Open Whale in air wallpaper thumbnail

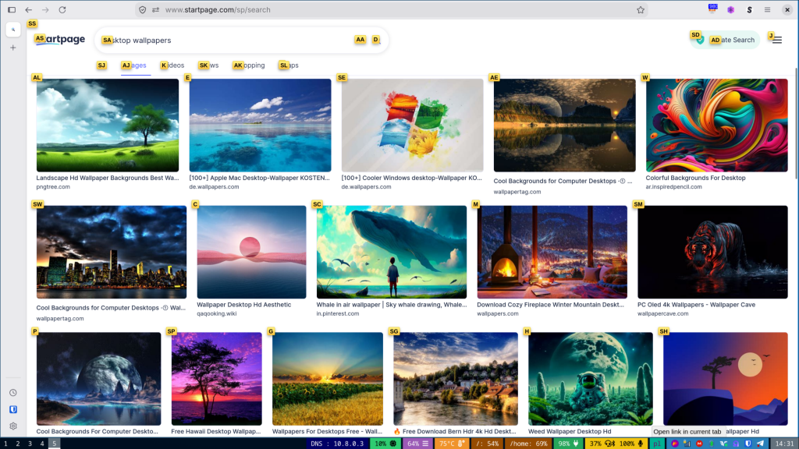coord(392,252)
